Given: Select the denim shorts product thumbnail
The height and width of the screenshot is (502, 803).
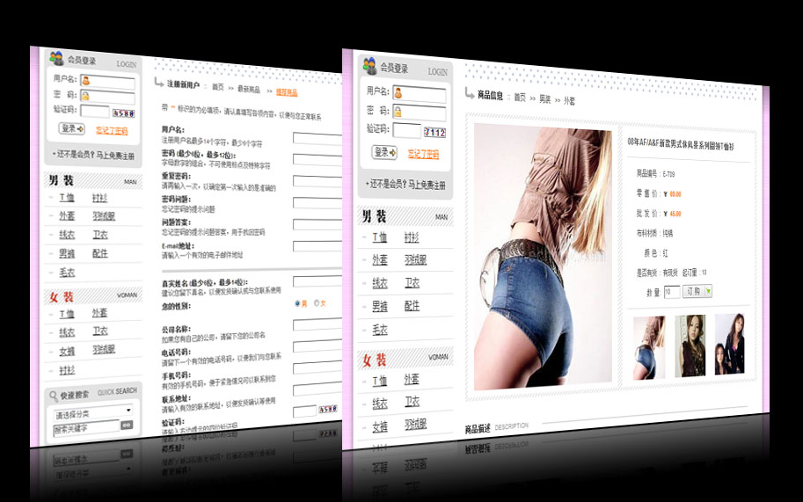Looking at the screenshot, I should coord(649,346).
